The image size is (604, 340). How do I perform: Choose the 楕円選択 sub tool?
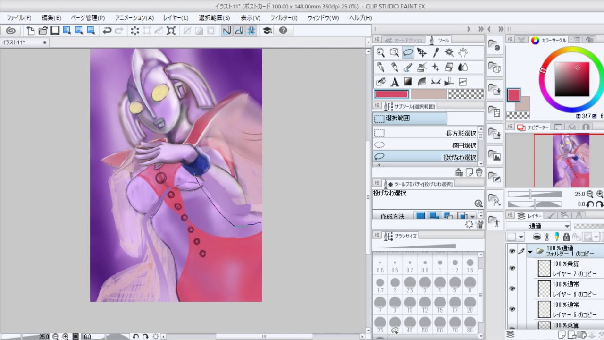pyautogui.click(x=425, y=145)
